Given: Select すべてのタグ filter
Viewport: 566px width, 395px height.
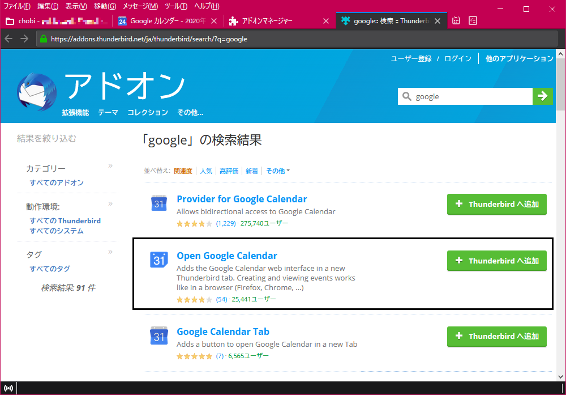Looking at the screenshot, I should pyautogui.click(x=50, y=269).
